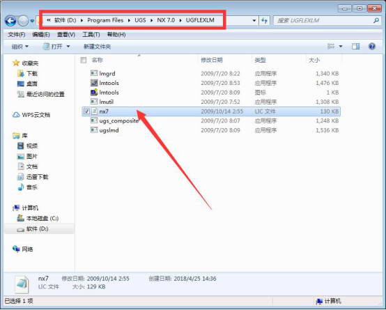The height and width of the screenshot is (310, 386).
Task: Click the Forward navigation arrow button
Action: point(23,21)
